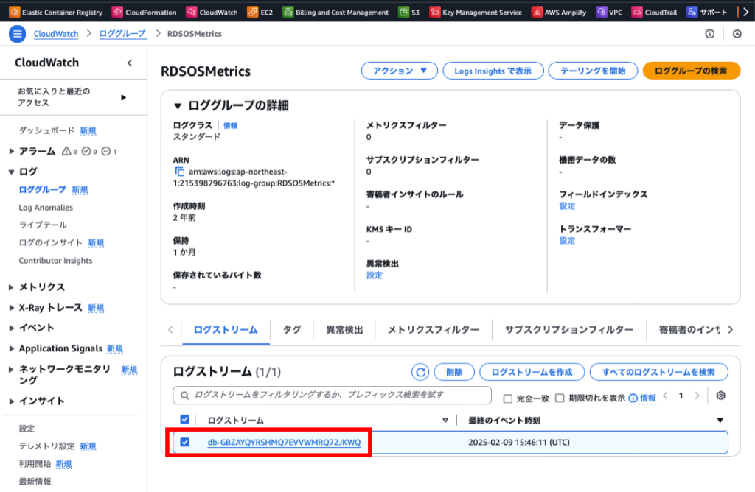This screenshot has width=755, height=492.
Task: Click the info circle icon at top right
Action: click(710, 34)
